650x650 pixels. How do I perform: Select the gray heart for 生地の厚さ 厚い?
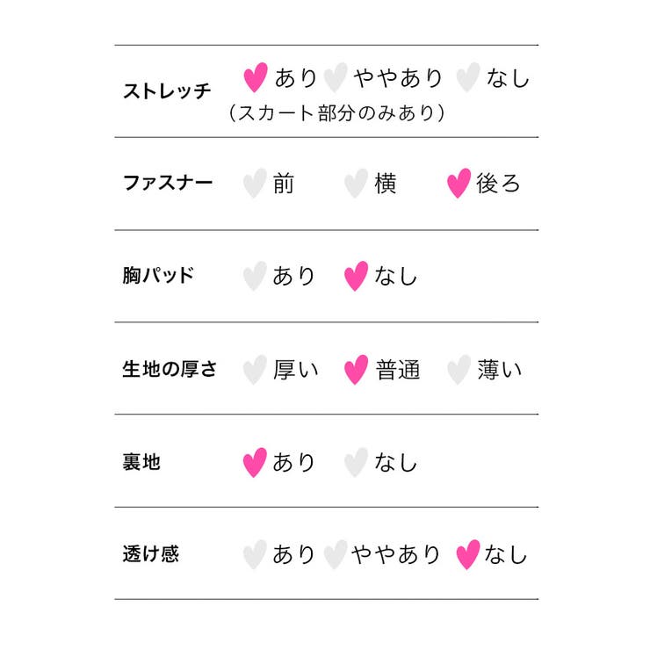(255, 370)
